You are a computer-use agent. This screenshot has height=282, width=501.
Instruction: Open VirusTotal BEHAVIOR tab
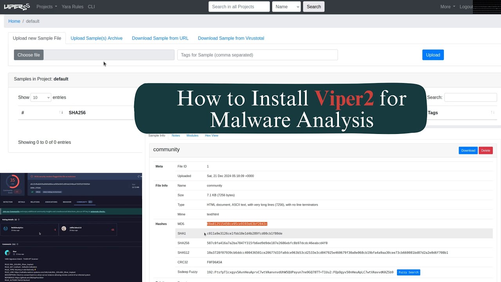(67, 202)
